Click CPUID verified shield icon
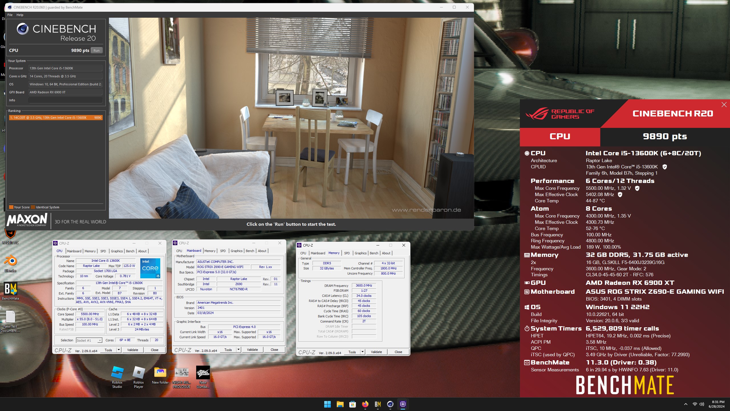Screen dimensions: 730x411 tap(665, 167)
